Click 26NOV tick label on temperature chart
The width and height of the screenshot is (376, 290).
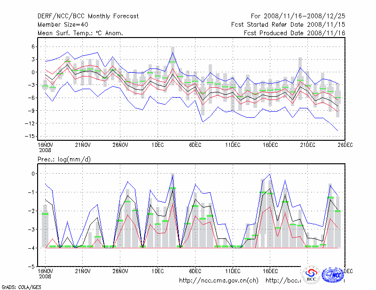[120, 144]
